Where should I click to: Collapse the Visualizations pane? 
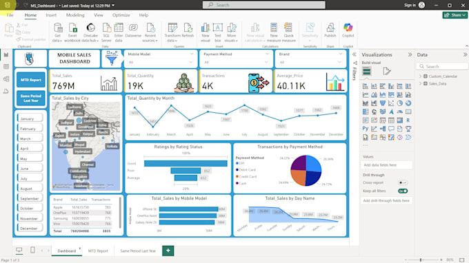click(x=410, y=54)
